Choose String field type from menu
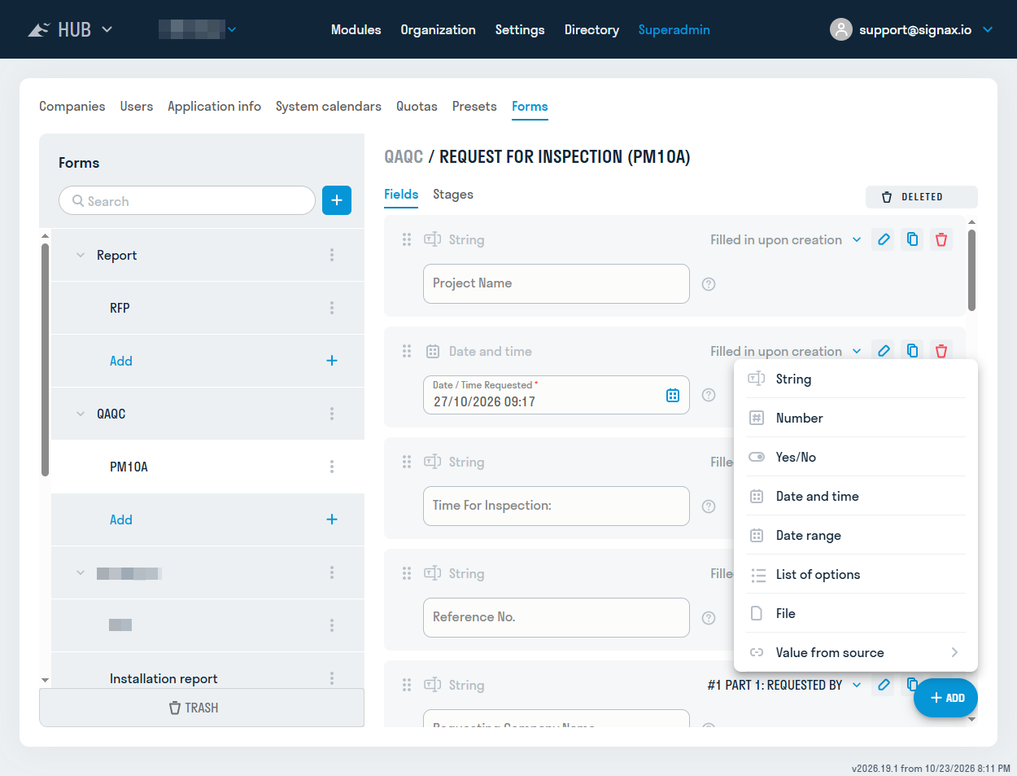The height and width of the screenshot is (776, 1017). coord(856,379)
